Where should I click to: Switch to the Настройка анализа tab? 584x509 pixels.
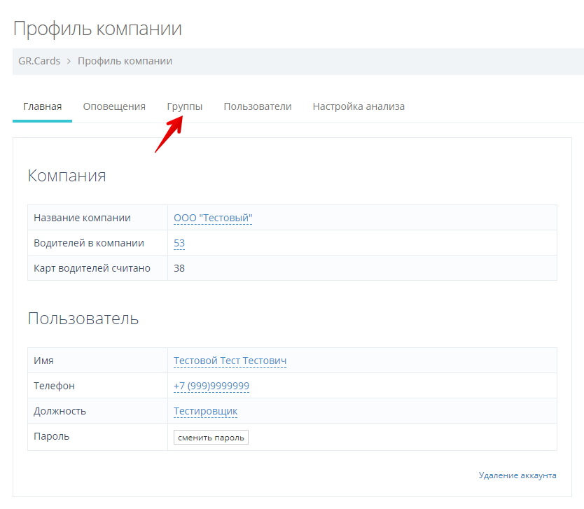(358, 106)
